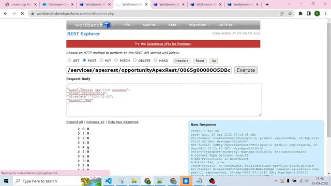Open the Salesforce APIs for Postman link

pos(169,44)
